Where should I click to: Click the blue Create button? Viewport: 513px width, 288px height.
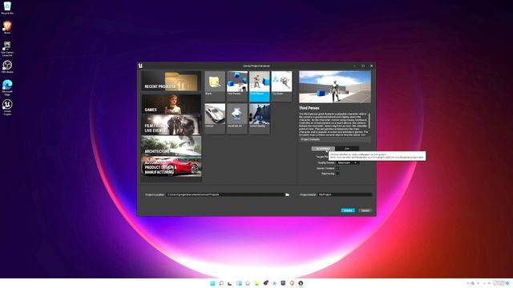point(347,210)
